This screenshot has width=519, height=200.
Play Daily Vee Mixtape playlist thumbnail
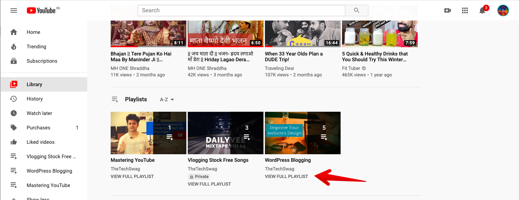[x=226, y=133]
